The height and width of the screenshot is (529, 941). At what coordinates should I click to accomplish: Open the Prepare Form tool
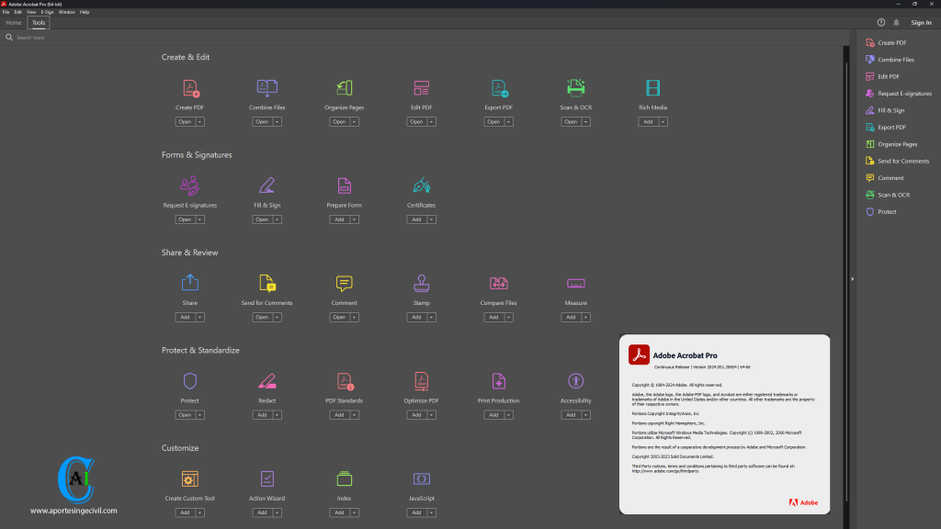(x=344, y=186)
